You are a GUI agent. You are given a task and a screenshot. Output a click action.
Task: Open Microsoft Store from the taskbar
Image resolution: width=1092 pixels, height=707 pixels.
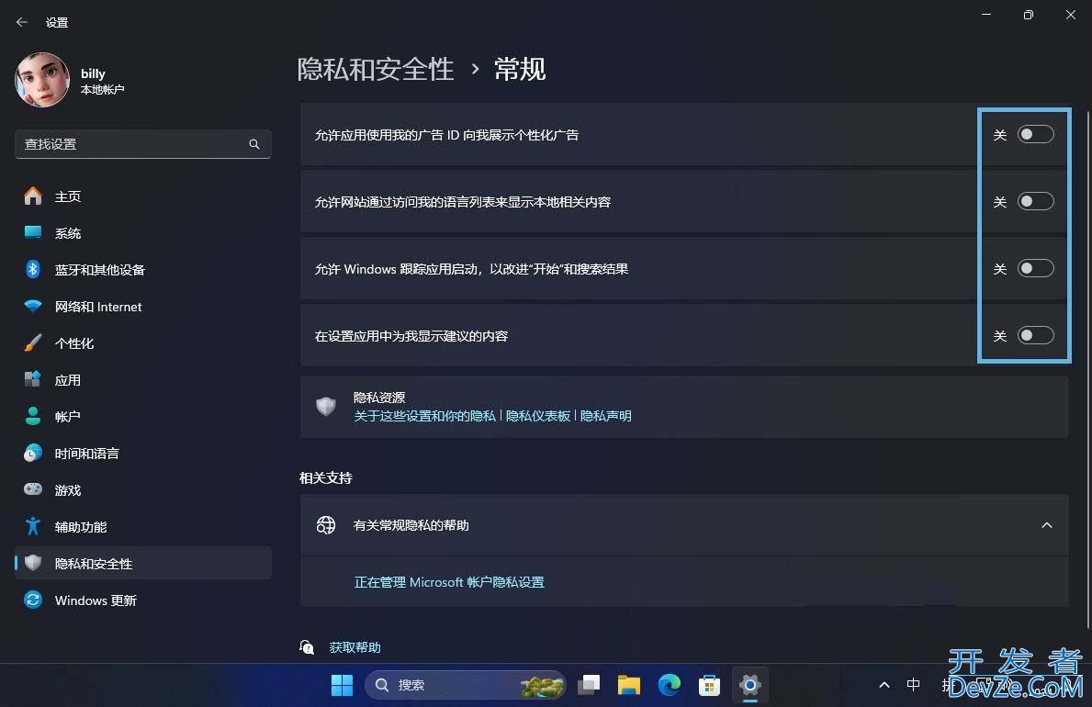point(709,685)
